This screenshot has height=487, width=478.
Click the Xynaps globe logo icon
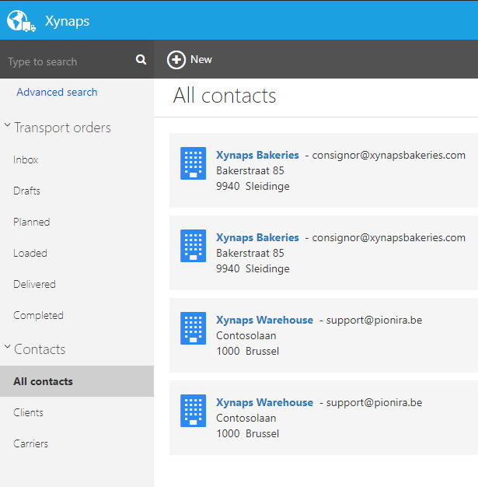(21, 21)
